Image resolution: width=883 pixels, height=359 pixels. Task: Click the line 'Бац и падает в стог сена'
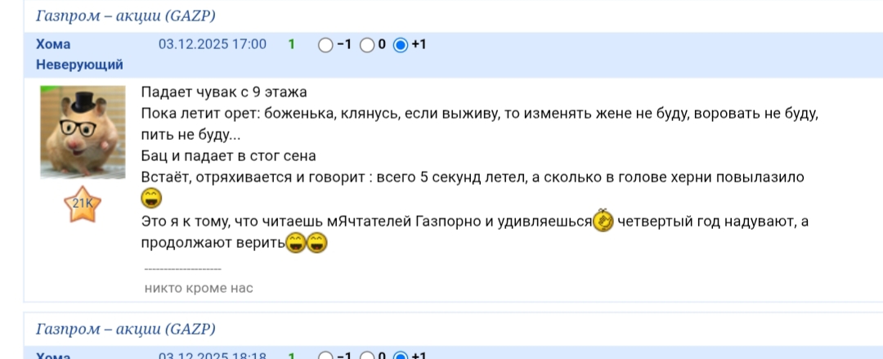(228, 156)
